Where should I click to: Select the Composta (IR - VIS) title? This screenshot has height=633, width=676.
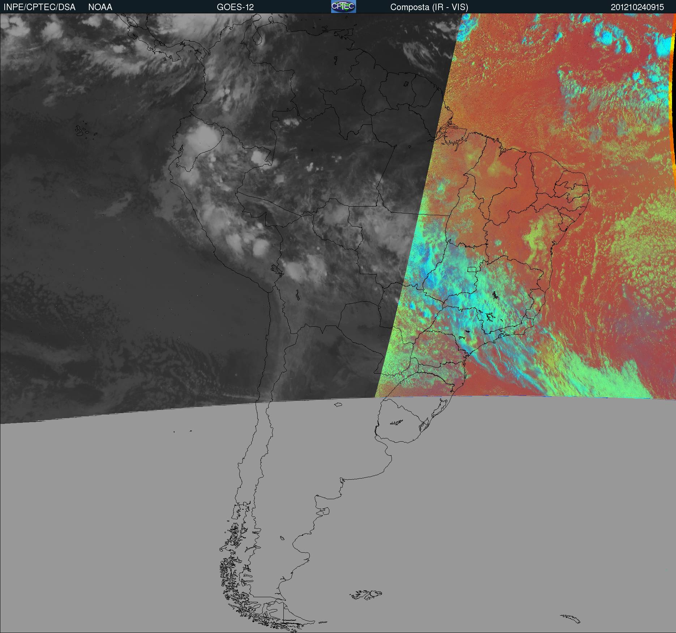click(429, 7)
